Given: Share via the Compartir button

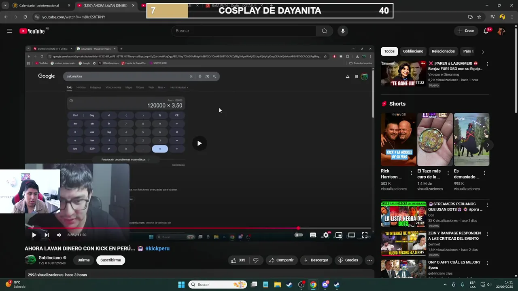Looking at the screenshot, I should (281, 260).
